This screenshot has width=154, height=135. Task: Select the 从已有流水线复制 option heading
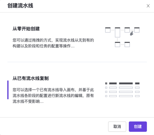[x=30, y=78]
